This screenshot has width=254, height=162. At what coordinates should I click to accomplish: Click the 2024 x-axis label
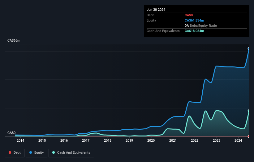pyautogui.click(x=238, y=140)
